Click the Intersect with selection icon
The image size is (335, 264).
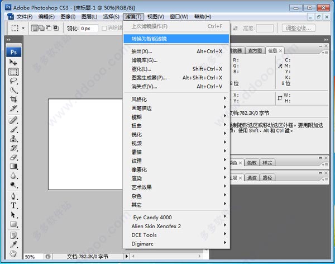(x=56, y=28)
